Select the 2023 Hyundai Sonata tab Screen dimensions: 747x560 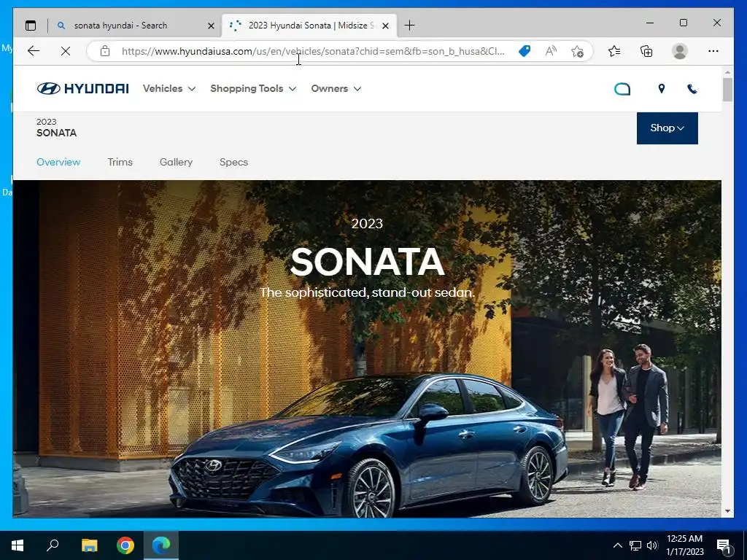309,26
